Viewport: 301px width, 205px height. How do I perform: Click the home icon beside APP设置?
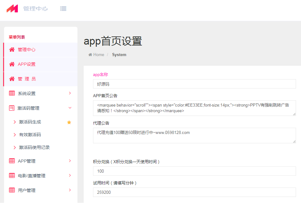[x=12, y=64]
